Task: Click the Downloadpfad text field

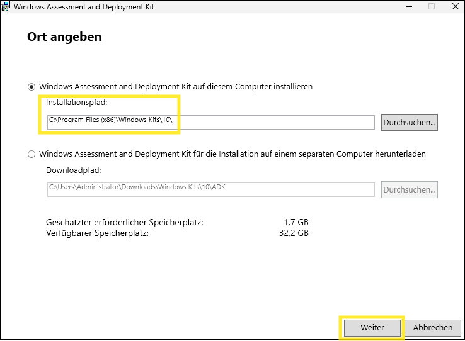Action: 211,189
